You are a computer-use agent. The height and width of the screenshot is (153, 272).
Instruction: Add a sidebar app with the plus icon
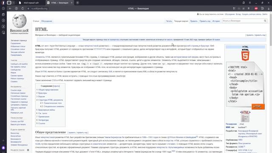(3, 141)
